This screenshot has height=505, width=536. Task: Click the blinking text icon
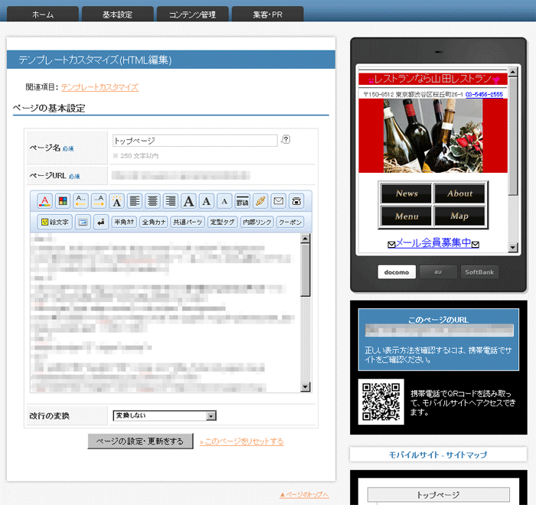click(x=116, y=201)
